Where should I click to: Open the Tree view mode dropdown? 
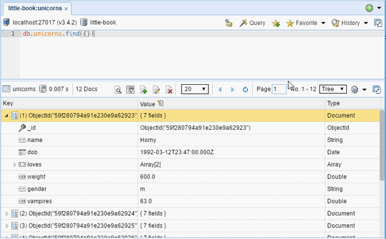[x=333, y=89]
